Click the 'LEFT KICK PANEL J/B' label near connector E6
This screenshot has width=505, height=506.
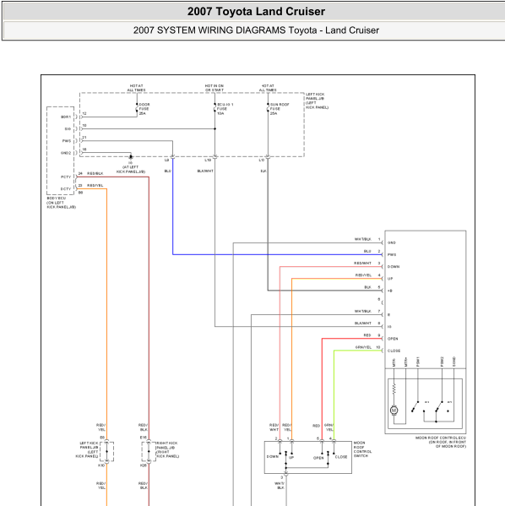(87, 450)
